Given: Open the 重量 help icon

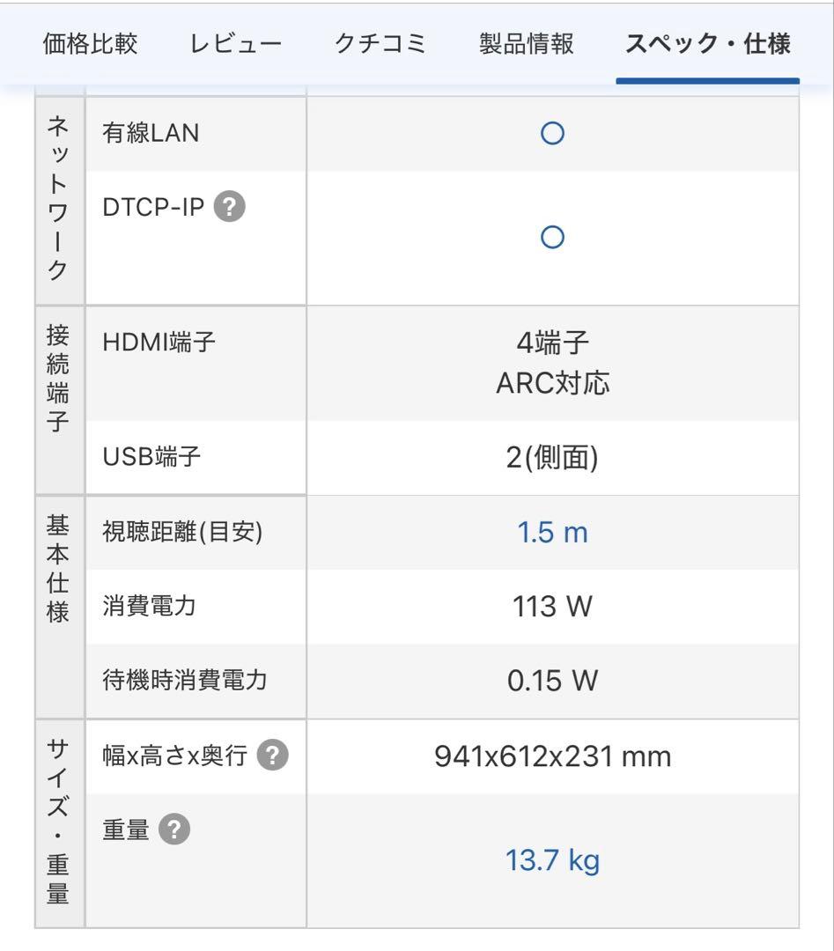Looking at the screenshot, I should [x=173, y=828].
